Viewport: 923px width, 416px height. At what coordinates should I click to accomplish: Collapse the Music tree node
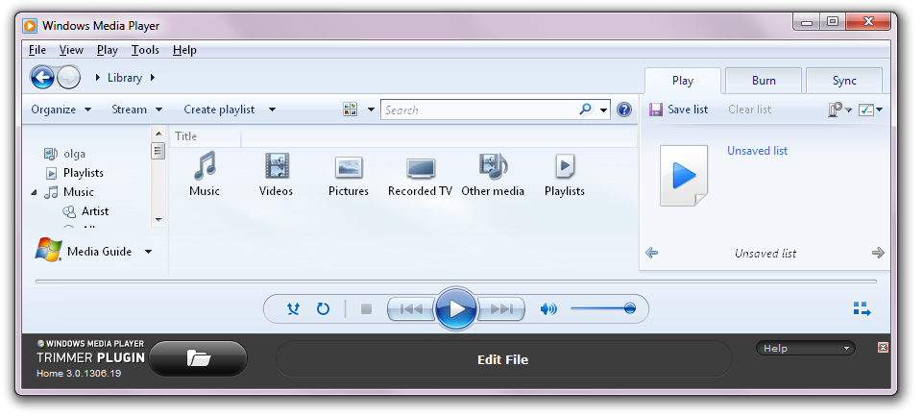click(34, 193)
